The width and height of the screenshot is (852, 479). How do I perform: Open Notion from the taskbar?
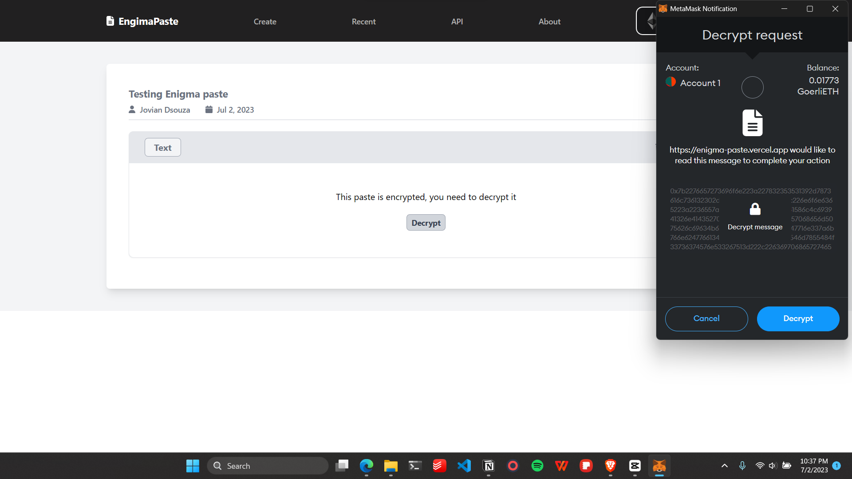coord(489,466)
